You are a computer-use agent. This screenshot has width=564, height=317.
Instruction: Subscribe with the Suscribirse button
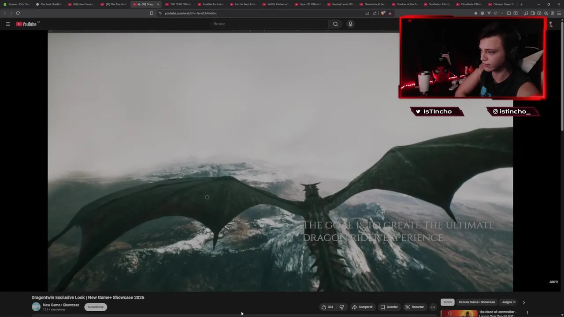pos(96,307)
